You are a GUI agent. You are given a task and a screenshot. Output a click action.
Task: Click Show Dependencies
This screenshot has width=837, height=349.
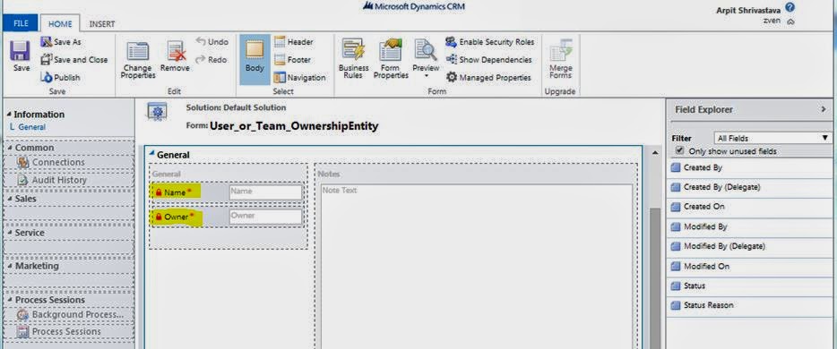pos(489,60)
